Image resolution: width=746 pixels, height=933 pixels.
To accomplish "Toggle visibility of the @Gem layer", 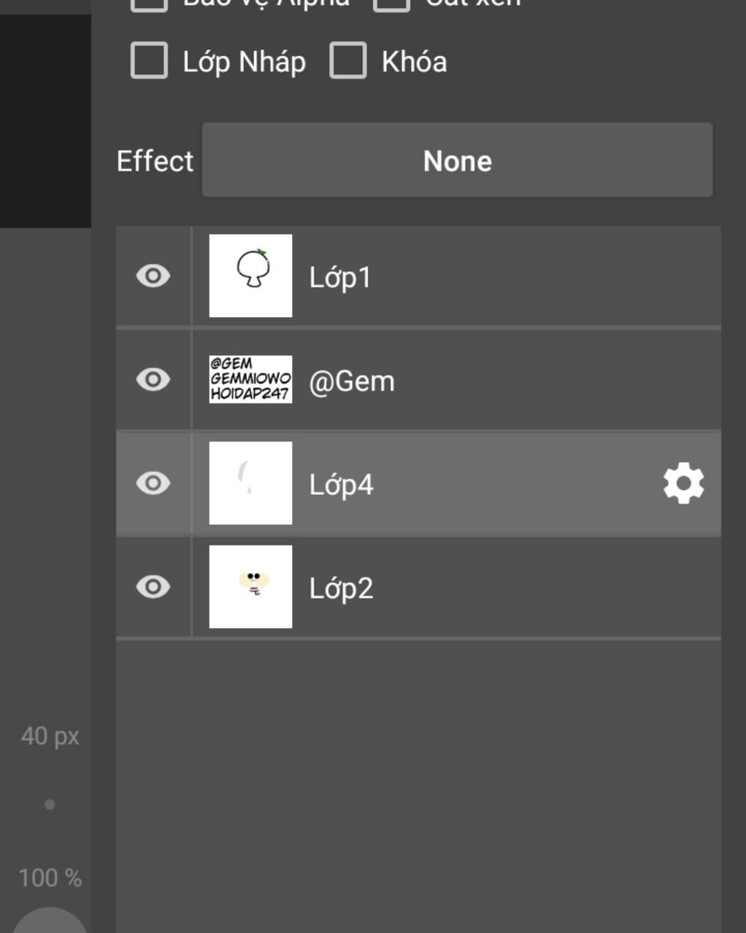I will click(153, 380).
